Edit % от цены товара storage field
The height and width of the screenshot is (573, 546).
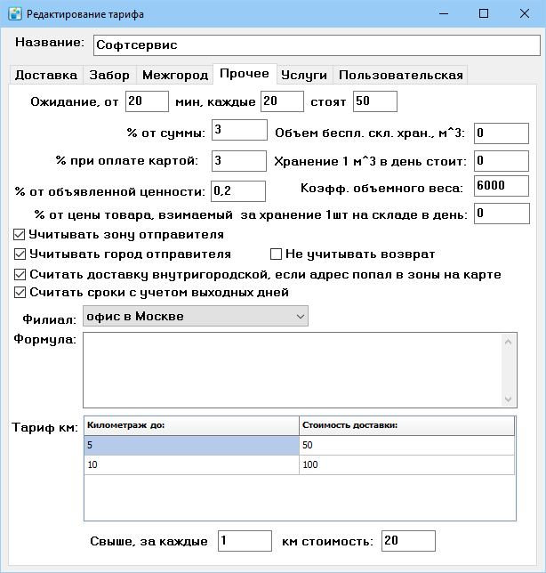coord(502,214)
